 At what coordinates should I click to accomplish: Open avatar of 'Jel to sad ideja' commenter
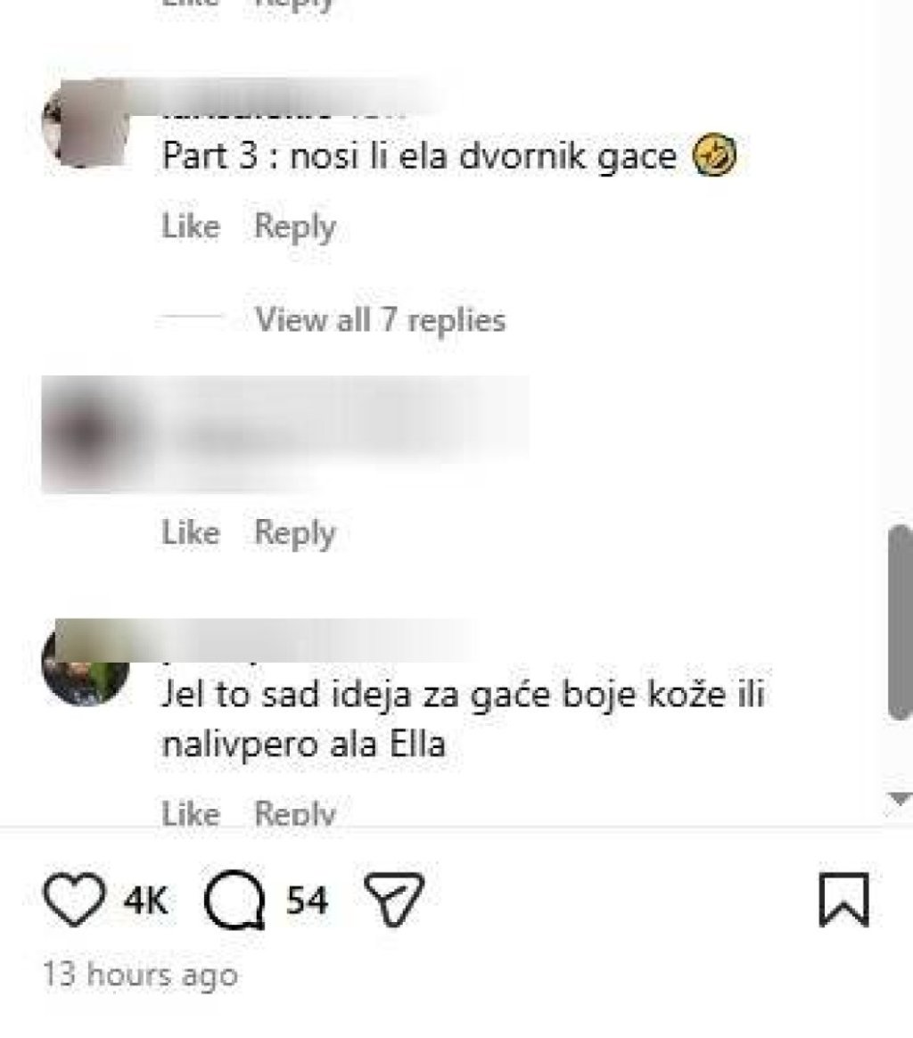pos(85,664)
